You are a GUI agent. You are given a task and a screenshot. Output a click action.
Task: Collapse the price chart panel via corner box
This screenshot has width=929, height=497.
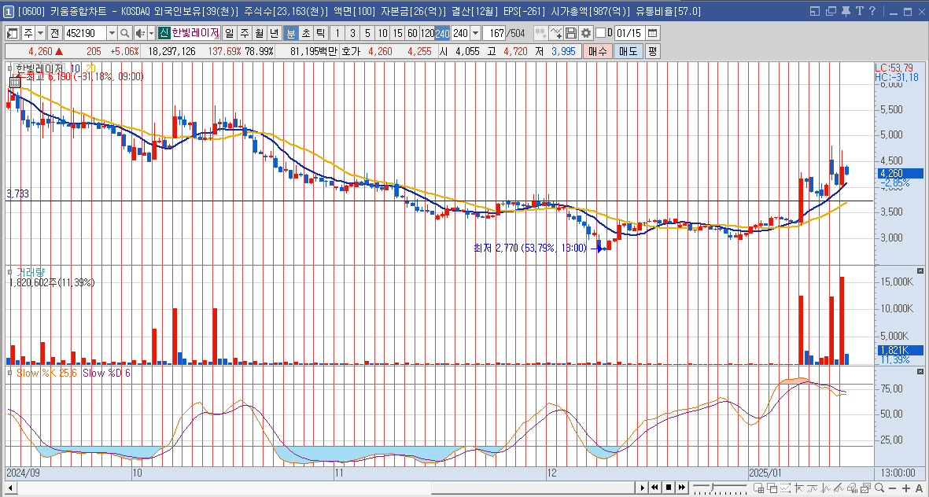[10, 68]
